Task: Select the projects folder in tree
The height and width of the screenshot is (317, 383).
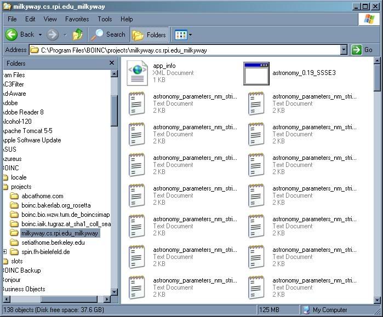Action: coord(21,187)
